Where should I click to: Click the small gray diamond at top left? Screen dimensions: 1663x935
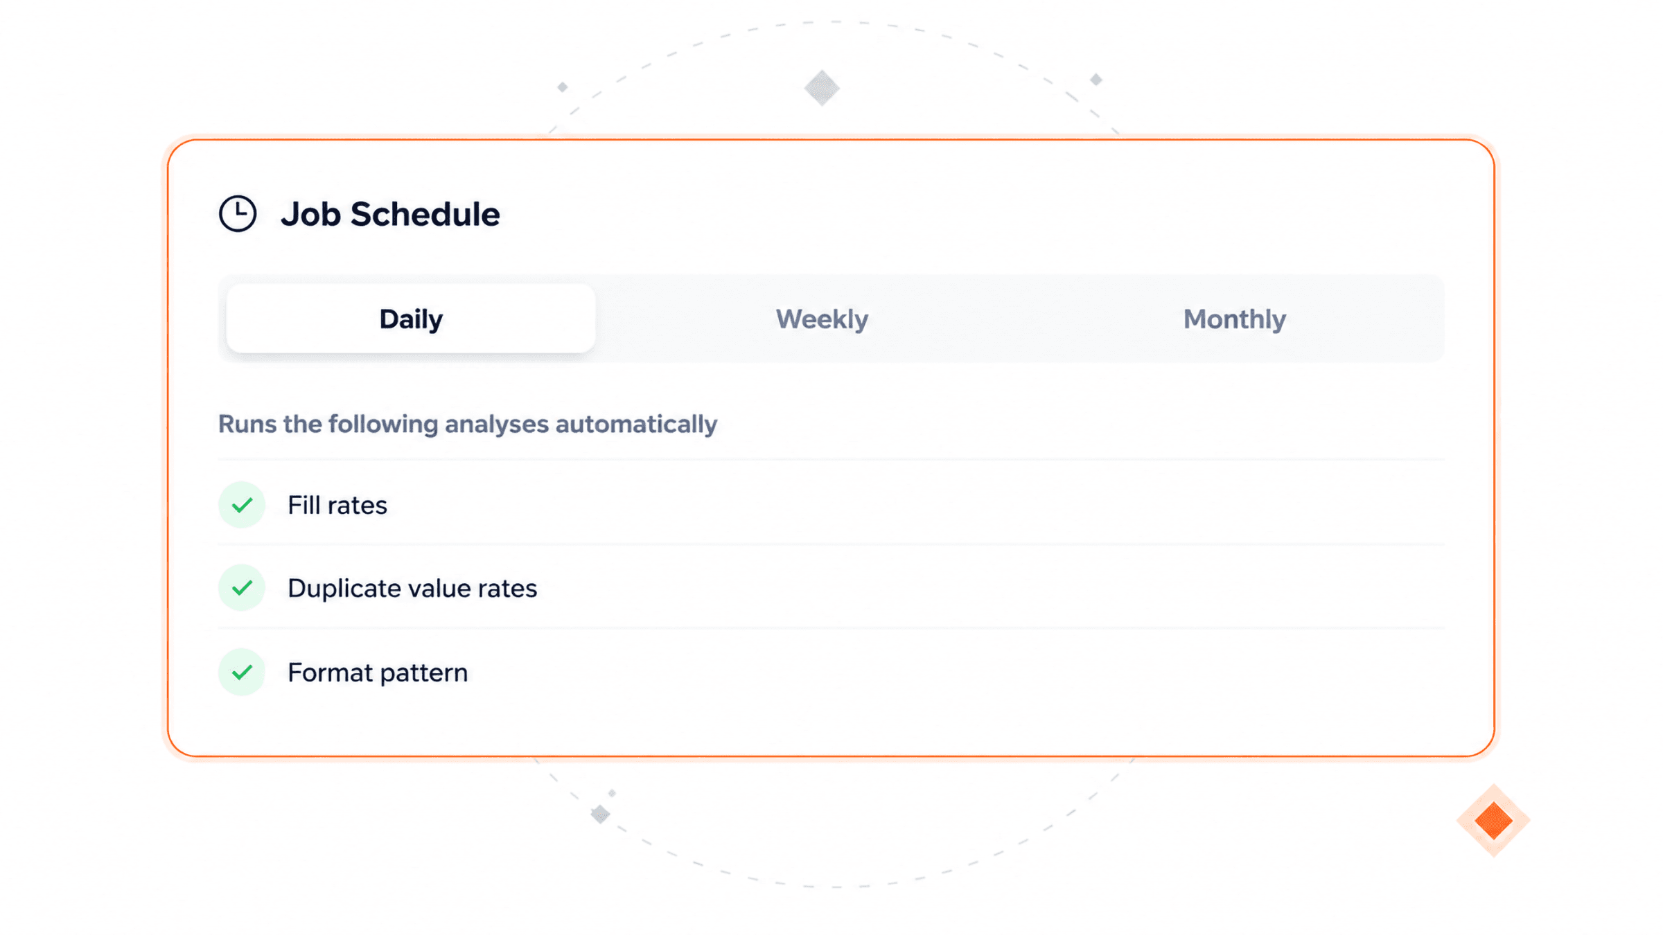pos(563,87)
